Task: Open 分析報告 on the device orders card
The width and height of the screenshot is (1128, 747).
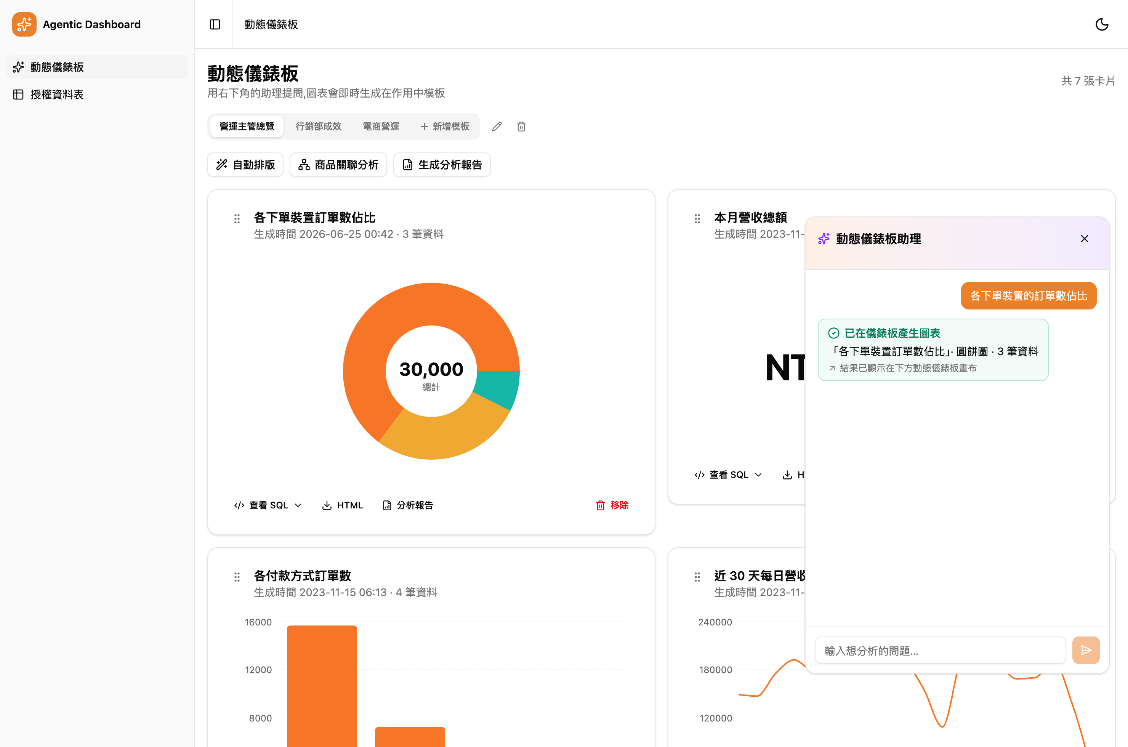Action: (x=408, y=505)
